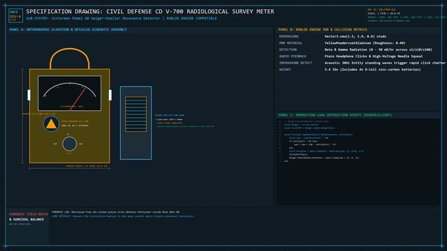Click the Panel B Roblox Engine PBR header
Screen dimensions: 447x251
point(323,29)
